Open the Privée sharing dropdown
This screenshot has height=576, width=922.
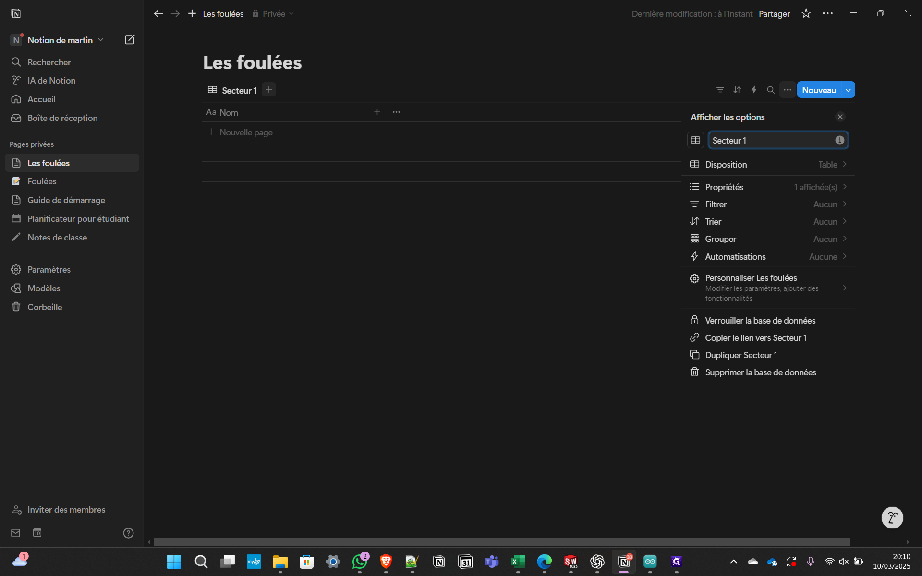(x=273, y=14)
